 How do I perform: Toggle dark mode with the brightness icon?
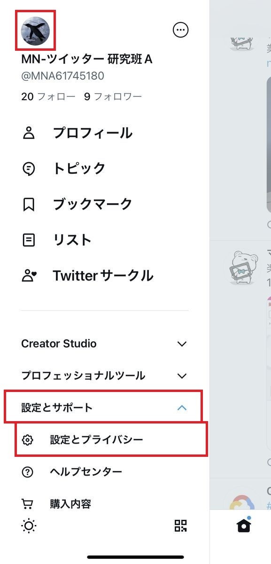tap(28, 526)
